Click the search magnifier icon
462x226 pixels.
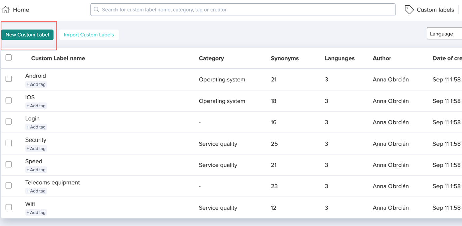tap(96, 10)
